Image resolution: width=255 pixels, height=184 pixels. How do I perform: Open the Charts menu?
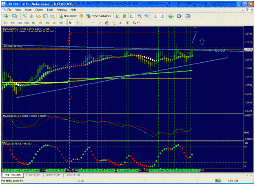click(x=39, y=10)
